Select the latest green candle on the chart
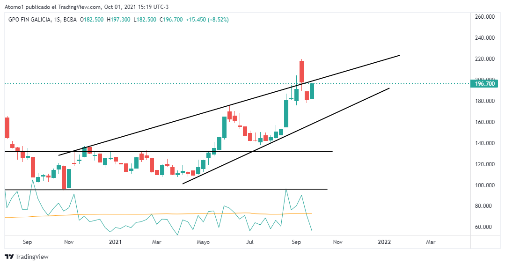This screenshot has height=265, width=505. (312, 91)
